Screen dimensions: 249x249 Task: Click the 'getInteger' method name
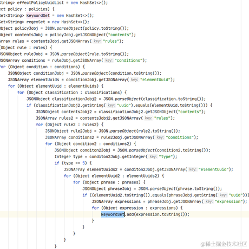point(134,156)
